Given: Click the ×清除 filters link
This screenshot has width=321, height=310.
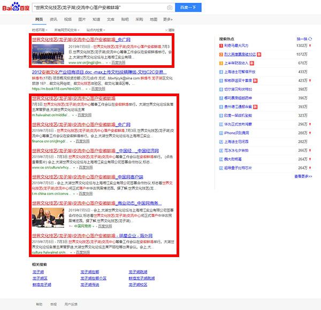Looking at the screenshot, I should (170, 30).
